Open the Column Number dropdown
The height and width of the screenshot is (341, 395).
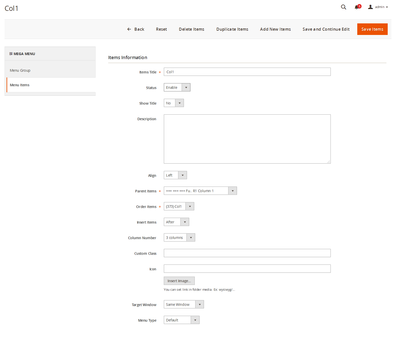click(x=179, y=238)
